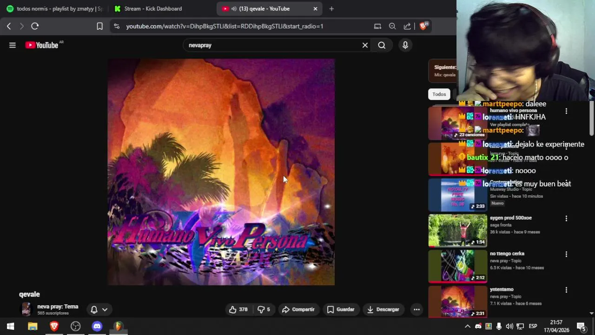The width and height of the screenshot is (595, 335).
Task: Switch to the Spotify todos normis tab
Action: pyautogui.click(x=55, y=8)
